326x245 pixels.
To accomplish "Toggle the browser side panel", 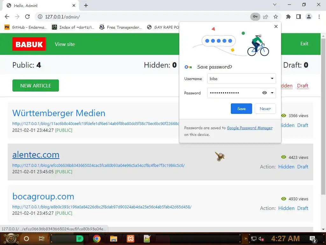I will coord(299,17).
